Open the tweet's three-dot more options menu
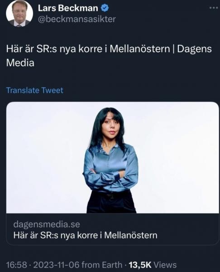The width and height of the screenshot is (220, 272). 214,8
